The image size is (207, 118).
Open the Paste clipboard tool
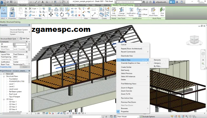click(20, 11)
